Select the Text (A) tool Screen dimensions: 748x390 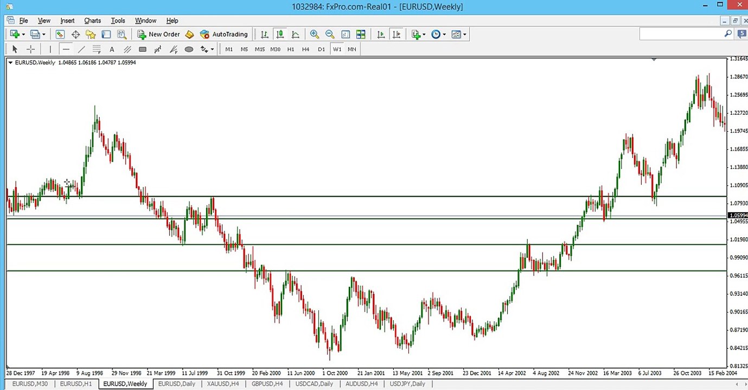112,49
